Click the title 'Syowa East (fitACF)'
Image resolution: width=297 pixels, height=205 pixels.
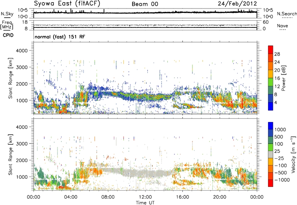67,4
